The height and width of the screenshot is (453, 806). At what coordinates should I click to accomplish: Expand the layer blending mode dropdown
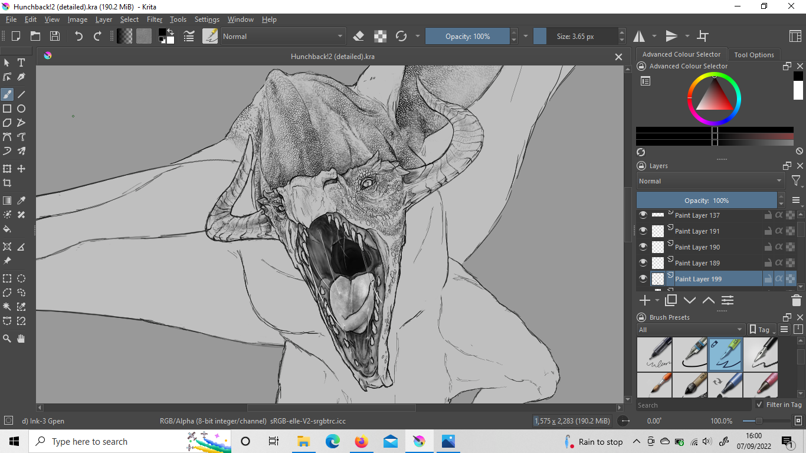coord(710,181)
